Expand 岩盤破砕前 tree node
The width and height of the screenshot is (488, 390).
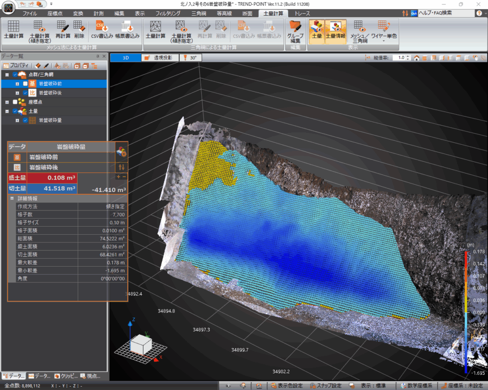pyautogui.click(x=18, y=84)
